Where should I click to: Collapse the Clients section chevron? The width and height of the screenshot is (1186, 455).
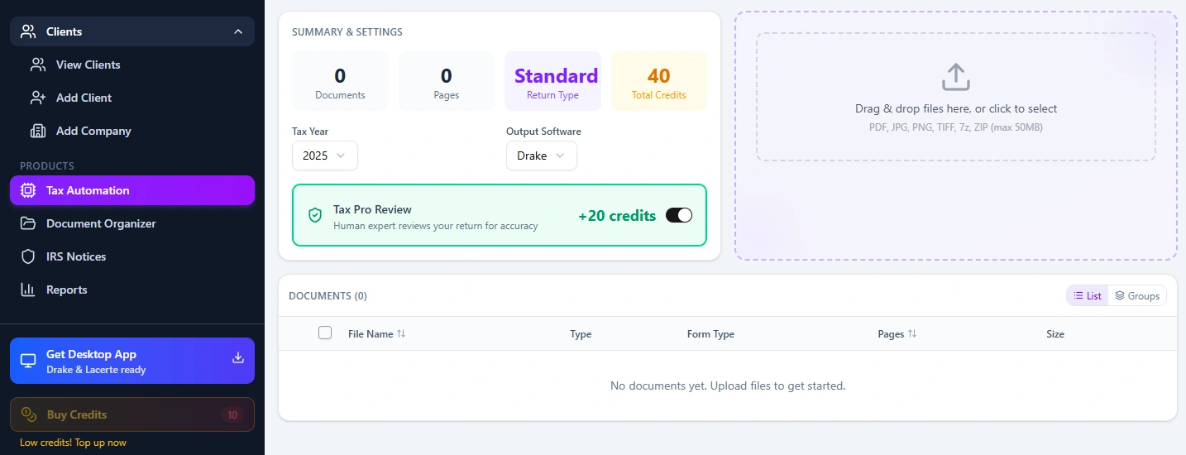pos(238,31)
